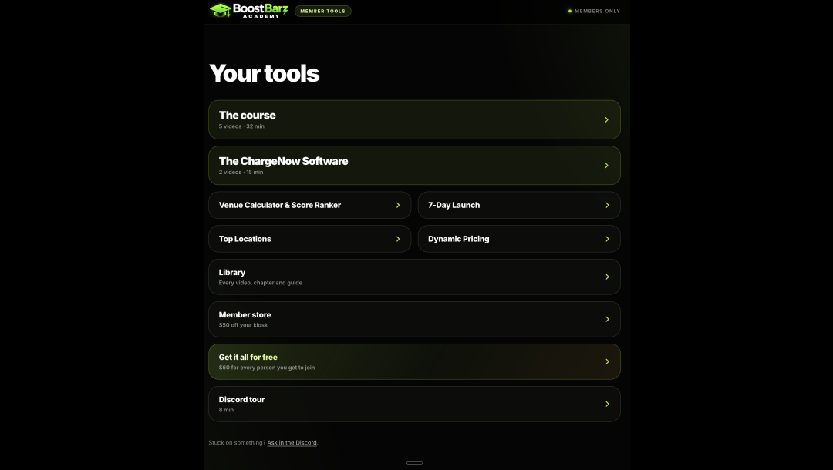Open The course title
833x470 pixels.
(247, 115)
